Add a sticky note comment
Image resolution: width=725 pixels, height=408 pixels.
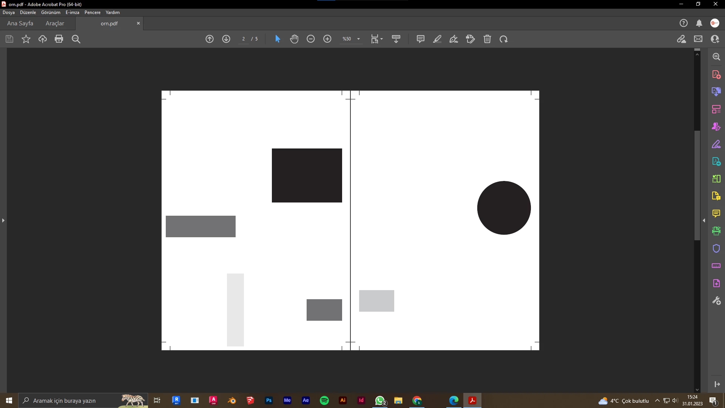(x=420, y=39)
